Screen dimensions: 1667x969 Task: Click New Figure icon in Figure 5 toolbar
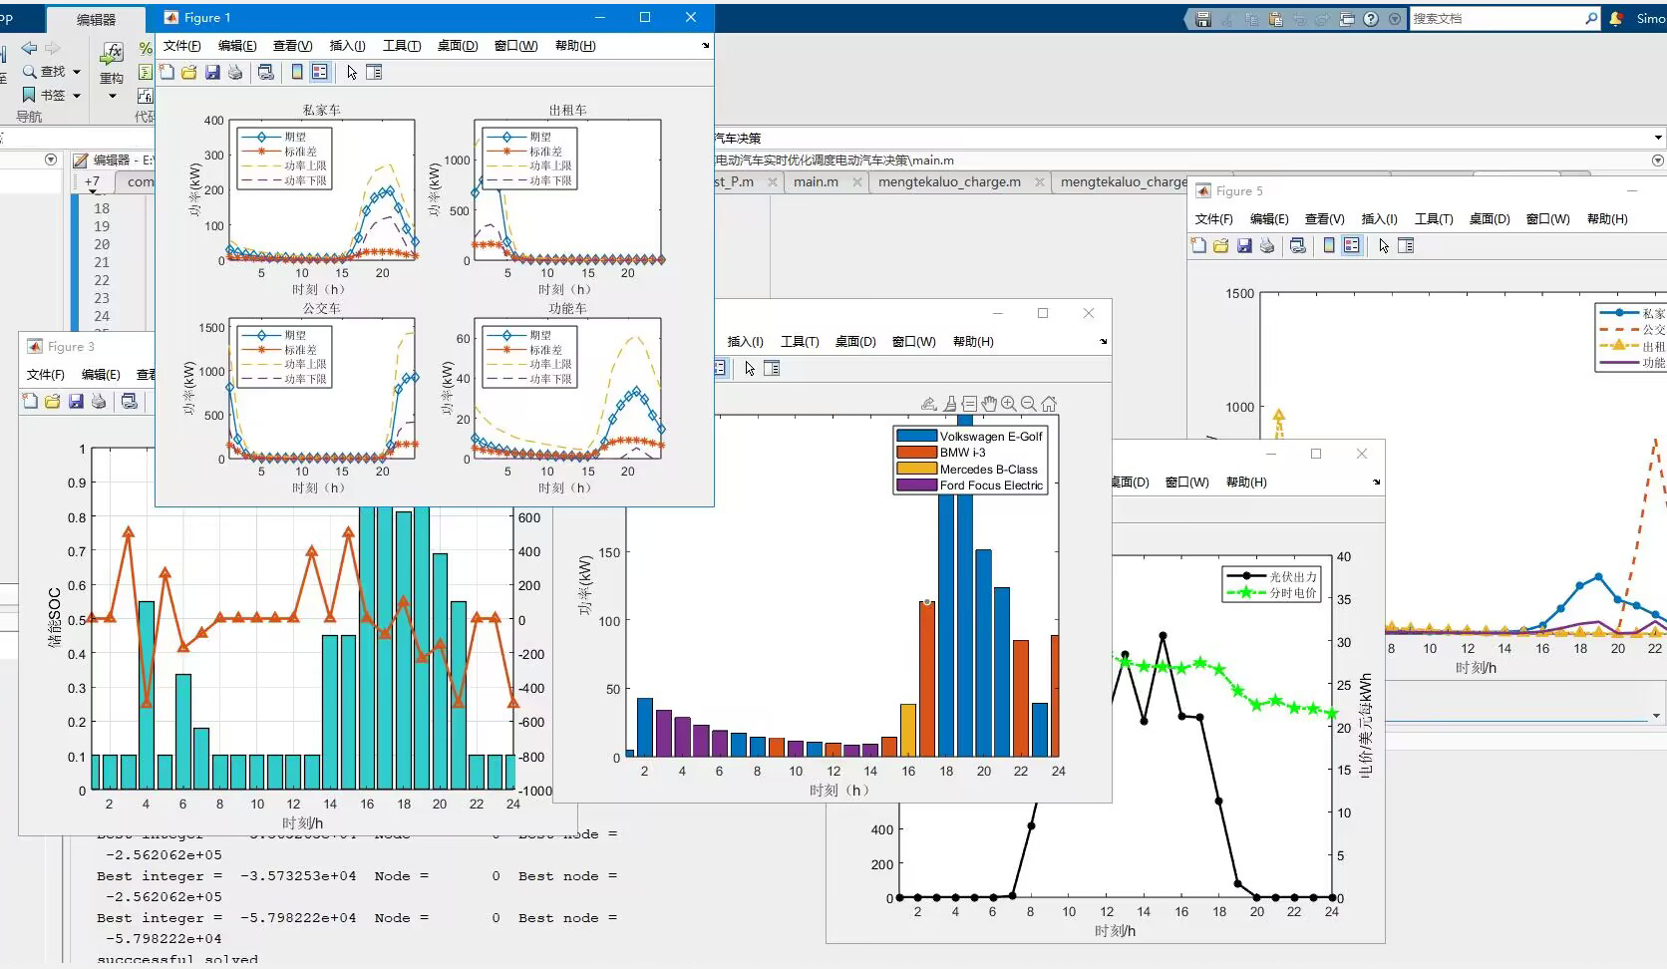click(x=1198, y=245)
